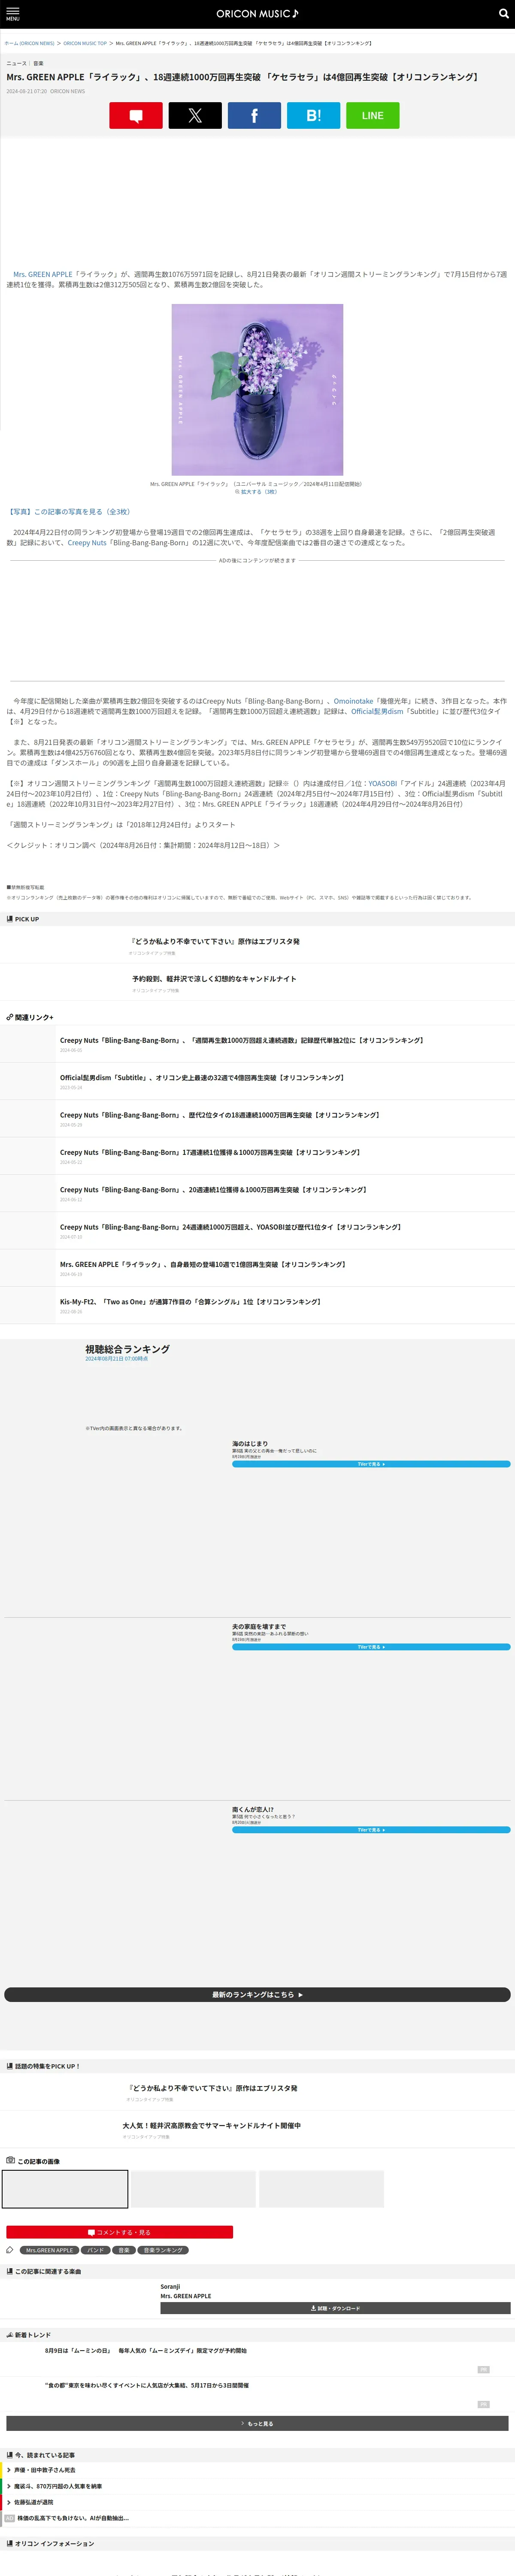Open the 夫の家庭を壊すまで show title
Image resolution: width=515 pixels, height=2576 pixels.
click(x=259, y=1627)
